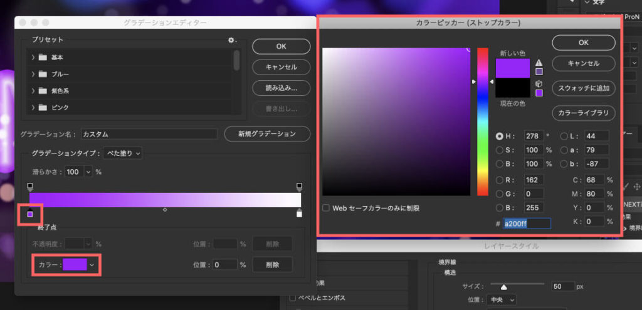Click キャンセル in the Gradient Editor
Image resolution: width=642 pixels, height=310 pixels.
[282, 67]
